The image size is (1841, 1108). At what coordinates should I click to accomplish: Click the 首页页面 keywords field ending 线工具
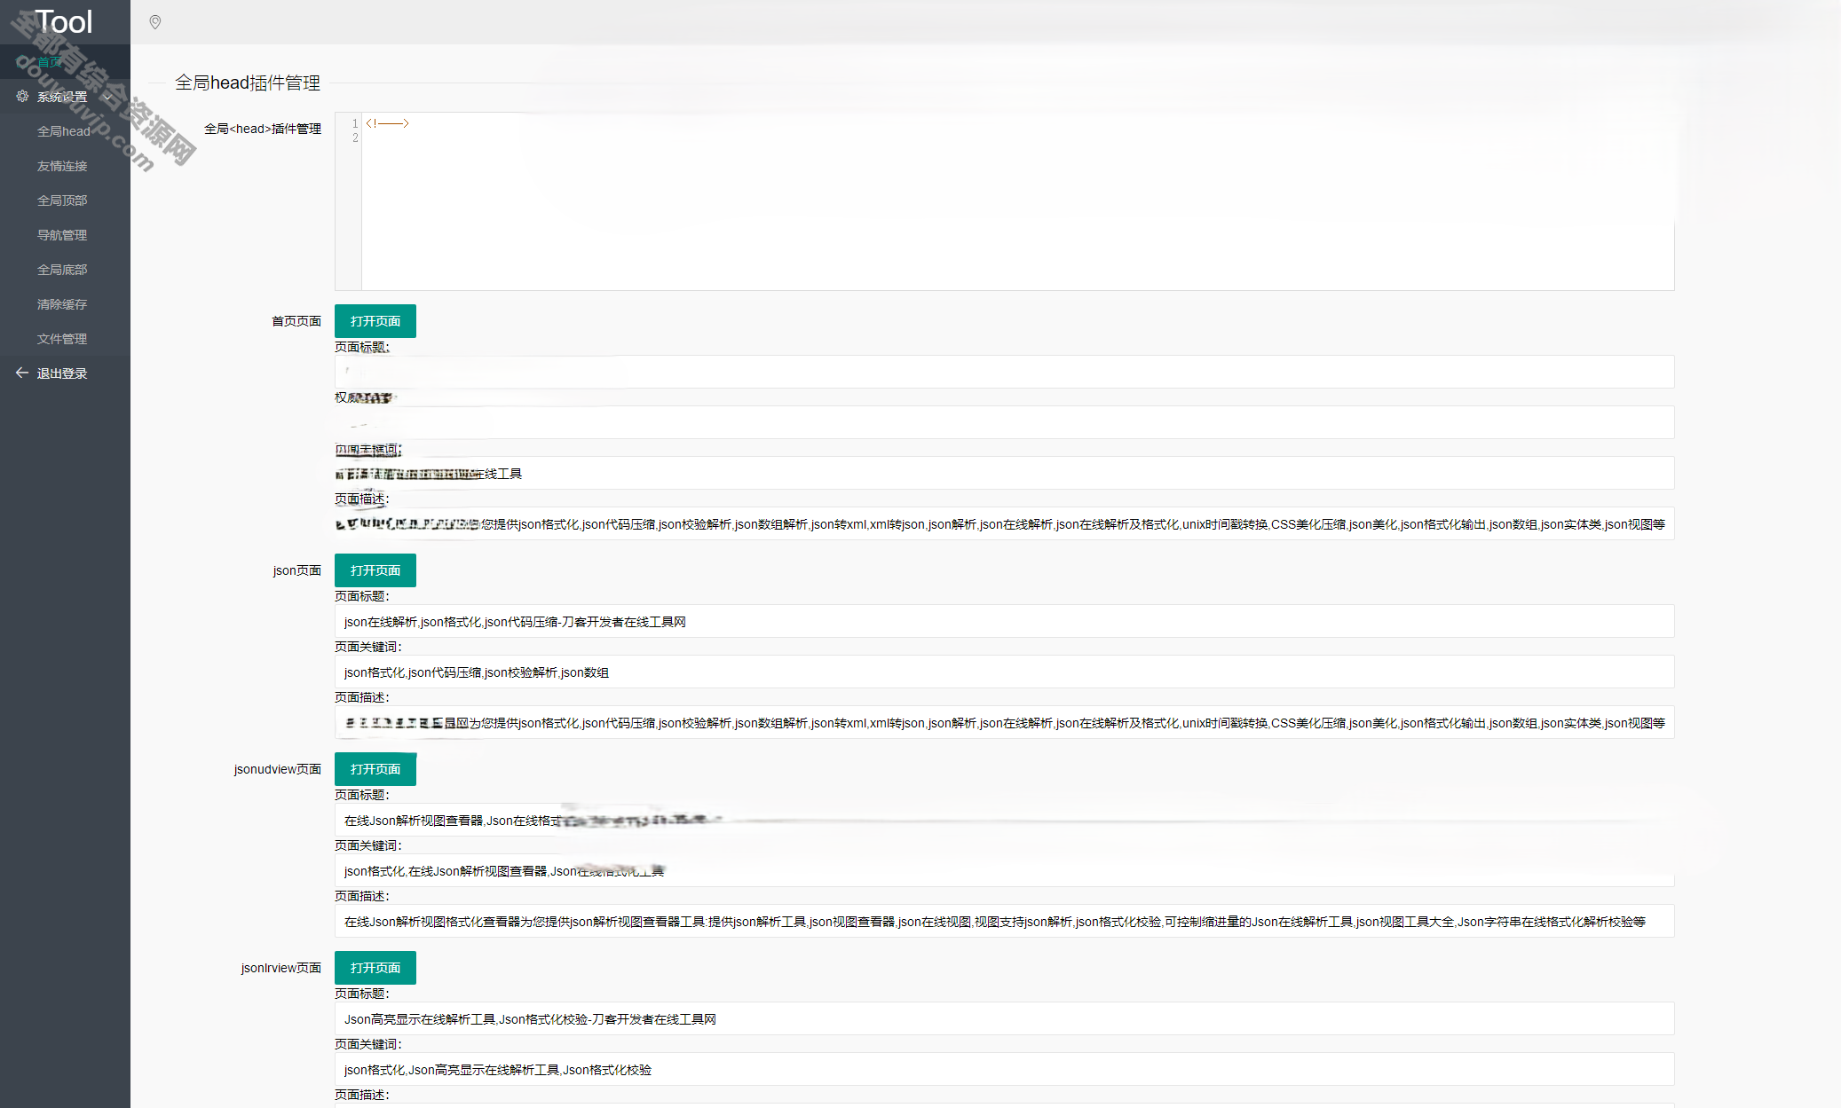click(1005, 473)
